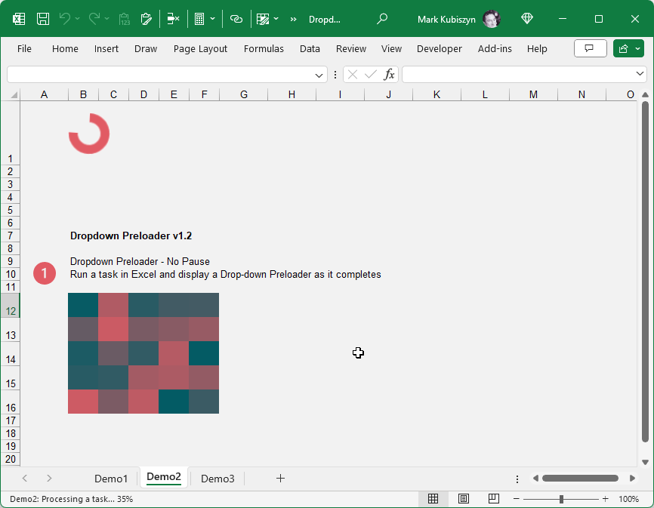
Task: Click the red circle button labeled 1
Action: point(45,273)
